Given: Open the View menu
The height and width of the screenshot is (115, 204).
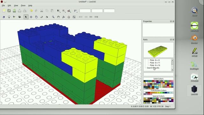Looking at the screenshot, I should (16, 5).
